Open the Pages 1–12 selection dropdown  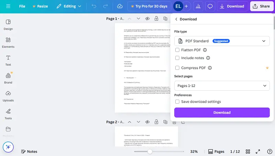click(x=222, y=86)
